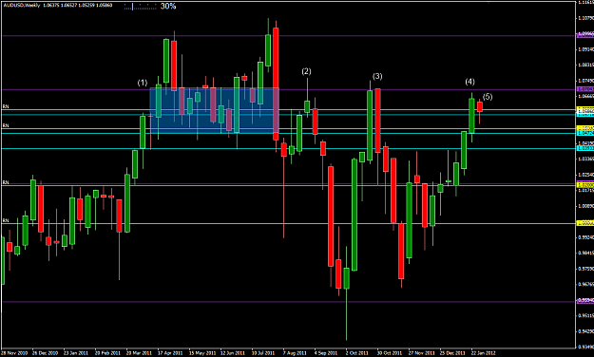This screenshot has height=357, width=594.
Task: Click the 25 Dec 2011 date label
Action: pos(452,353)
